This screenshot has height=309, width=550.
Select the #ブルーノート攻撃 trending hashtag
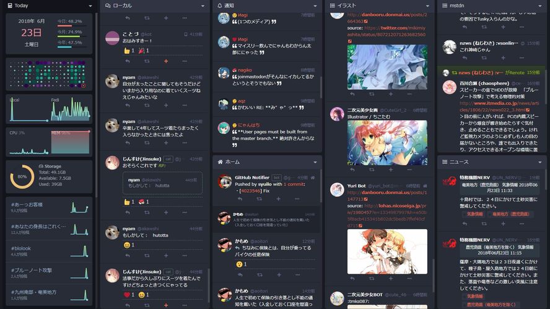pos(49,273)
